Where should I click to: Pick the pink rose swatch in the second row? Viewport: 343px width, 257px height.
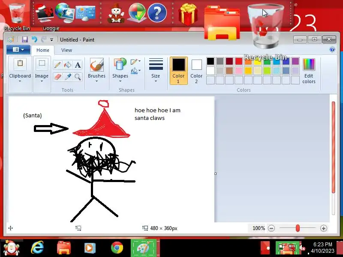(239, 71)
